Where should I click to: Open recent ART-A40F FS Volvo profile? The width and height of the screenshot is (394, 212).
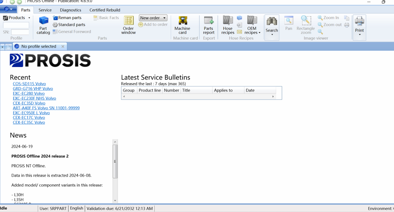(x=46, y=108)
